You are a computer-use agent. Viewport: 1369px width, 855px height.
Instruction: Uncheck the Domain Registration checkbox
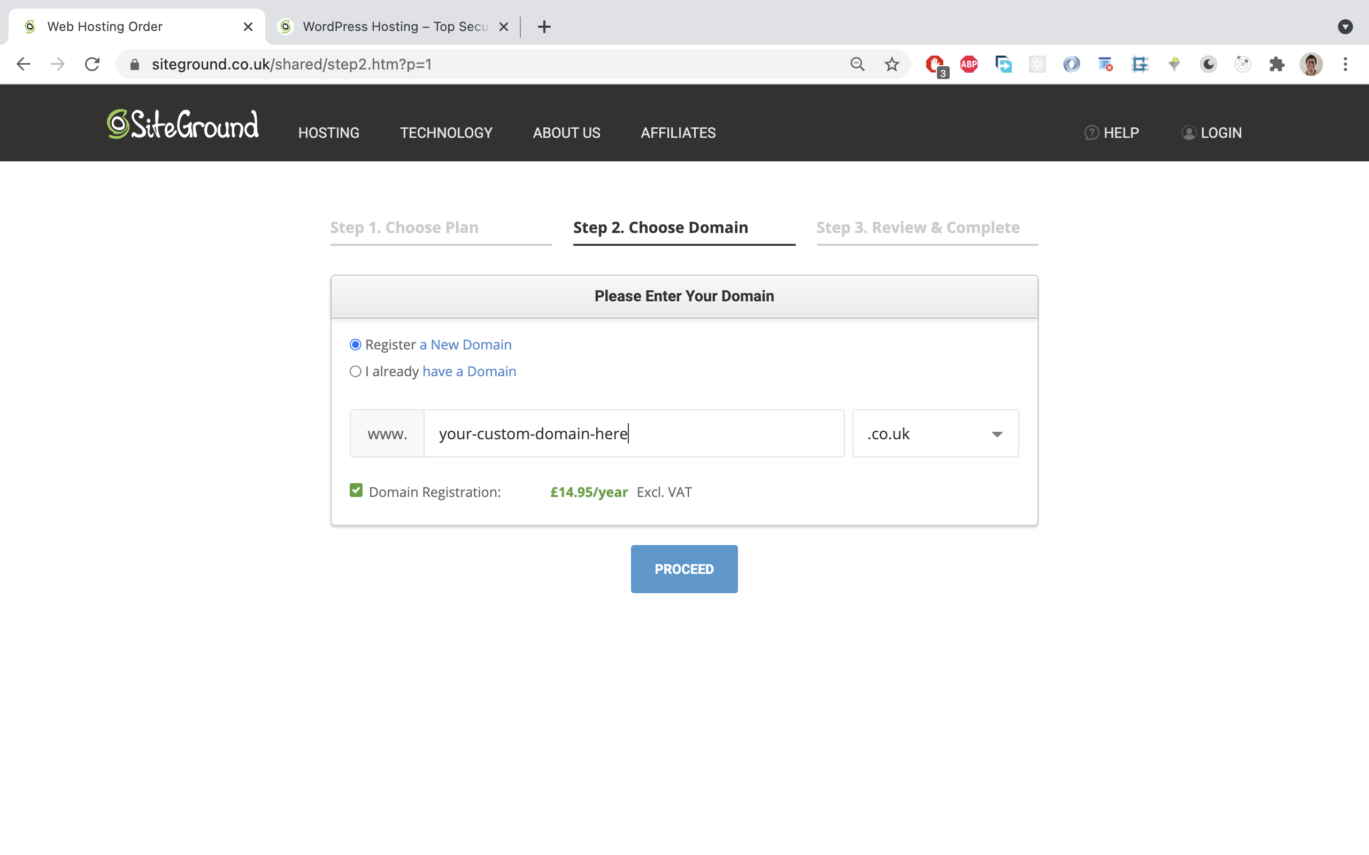pos(356,490)
